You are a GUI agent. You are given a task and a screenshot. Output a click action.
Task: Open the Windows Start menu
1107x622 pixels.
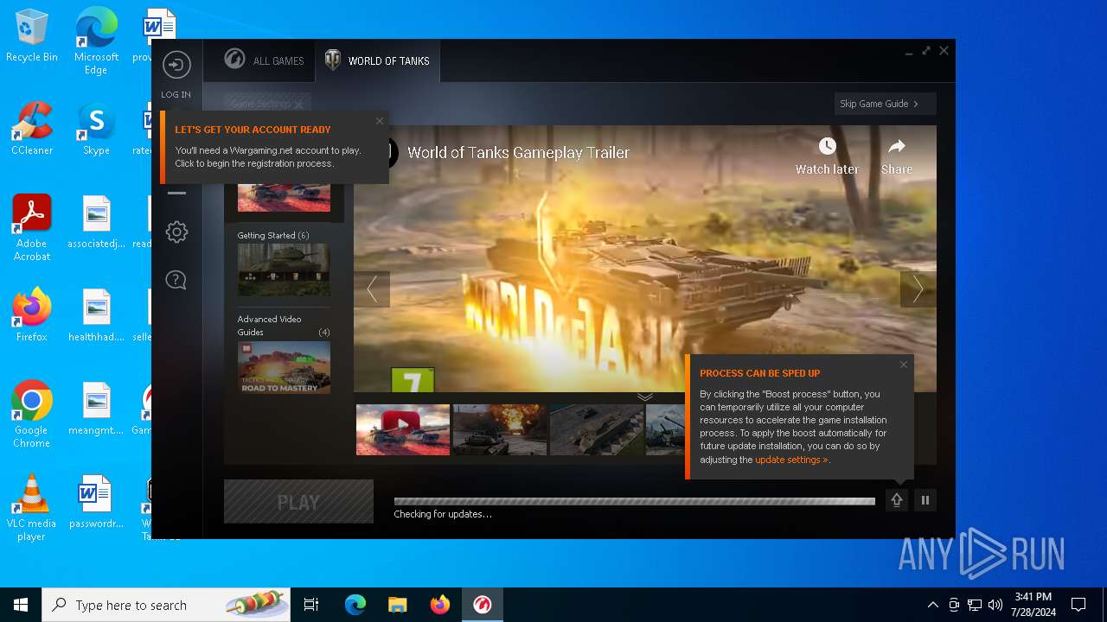click(x=21, y=605)
